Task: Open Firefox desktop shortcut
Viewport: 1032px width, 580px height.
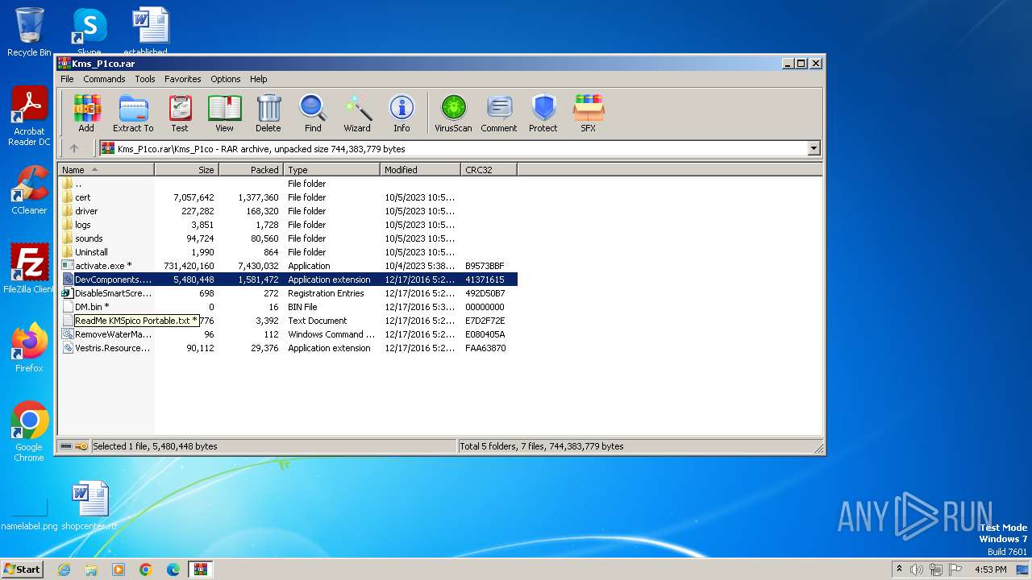Action: [x=29, y=348]
